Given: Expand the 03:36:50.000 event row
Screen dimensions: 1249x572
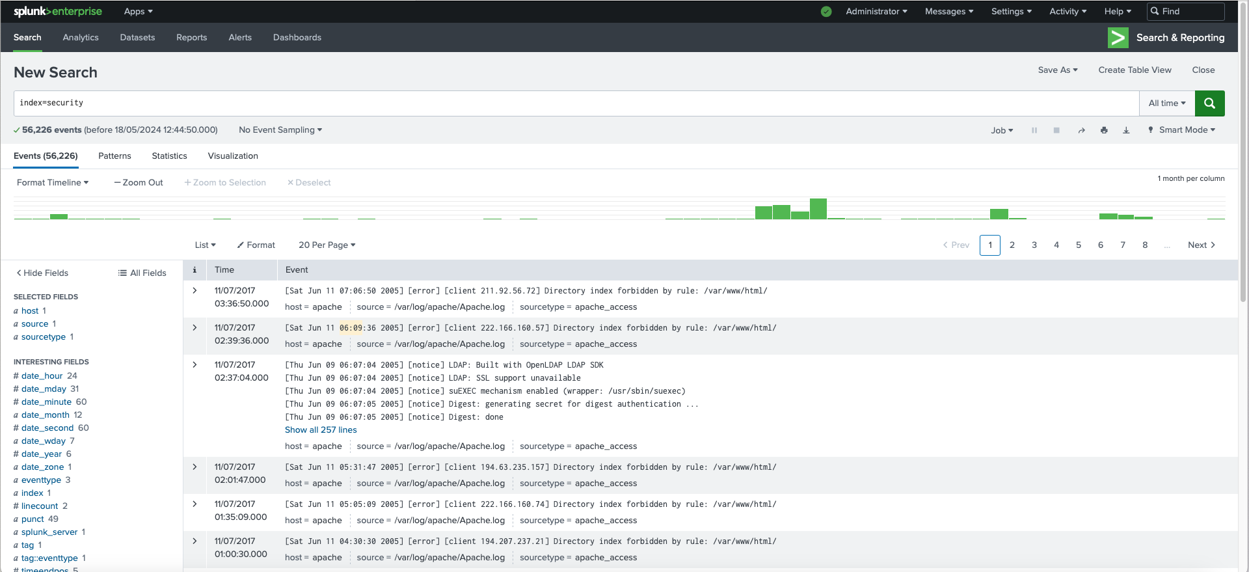Looking at the screenshot, I should tap(195, 290).
